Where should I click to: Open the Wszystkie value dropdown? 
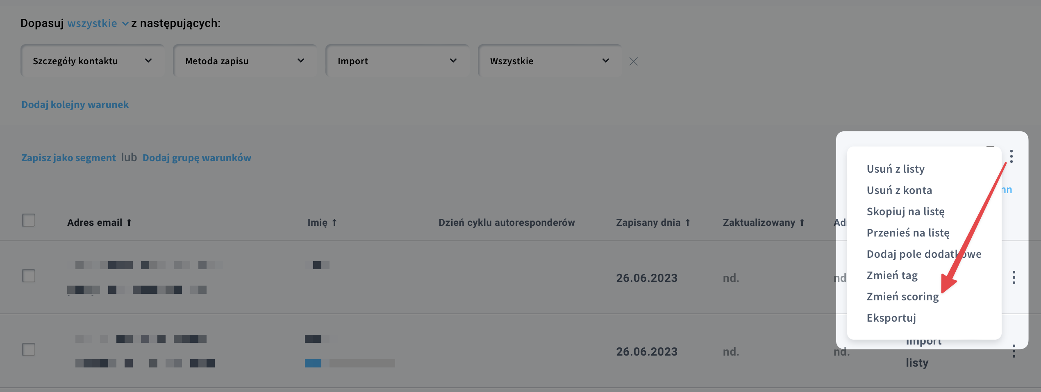pyautogui.click(x=550, y=61)
